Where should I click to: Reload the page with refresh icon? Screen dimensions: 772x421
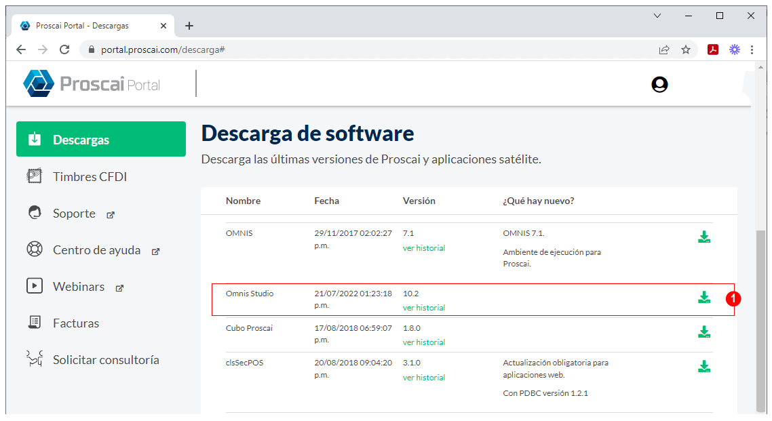coord(64,49)
